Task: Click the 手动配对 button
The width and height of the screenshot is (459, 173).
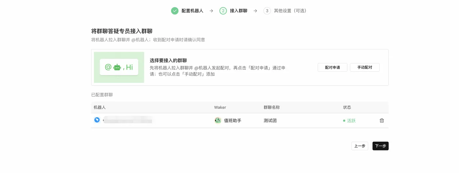Action: [365, 67]
